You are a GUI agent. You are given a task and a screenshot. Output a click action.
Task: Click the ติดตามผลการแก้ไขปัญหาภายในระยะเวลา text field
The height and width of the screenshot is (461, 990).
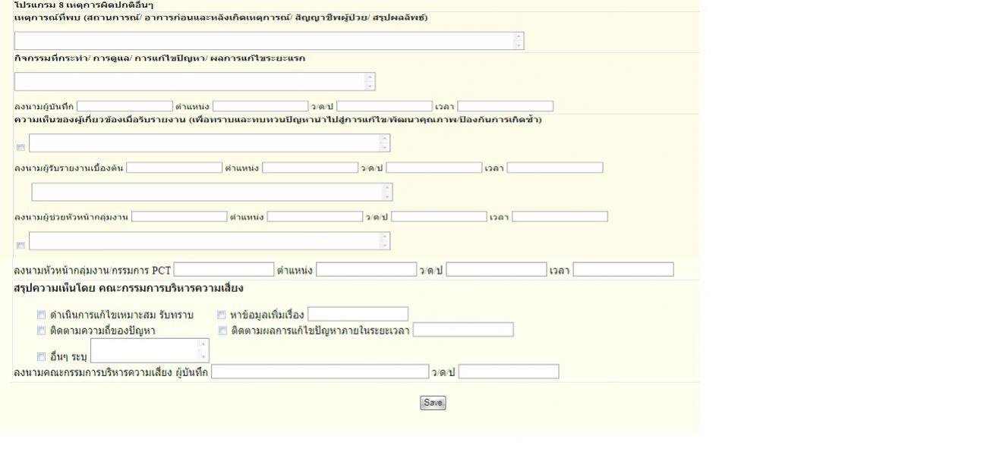(463, 330)
